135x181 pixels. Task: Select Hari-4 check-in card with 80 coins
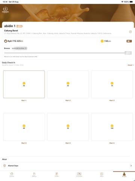click(x=24, y=127)
